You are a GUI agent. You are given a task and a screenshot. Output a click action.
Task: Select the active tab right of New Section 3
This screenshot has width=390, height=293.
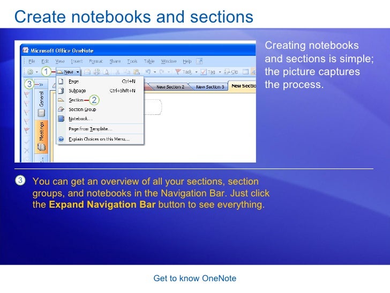click(243, 86)
